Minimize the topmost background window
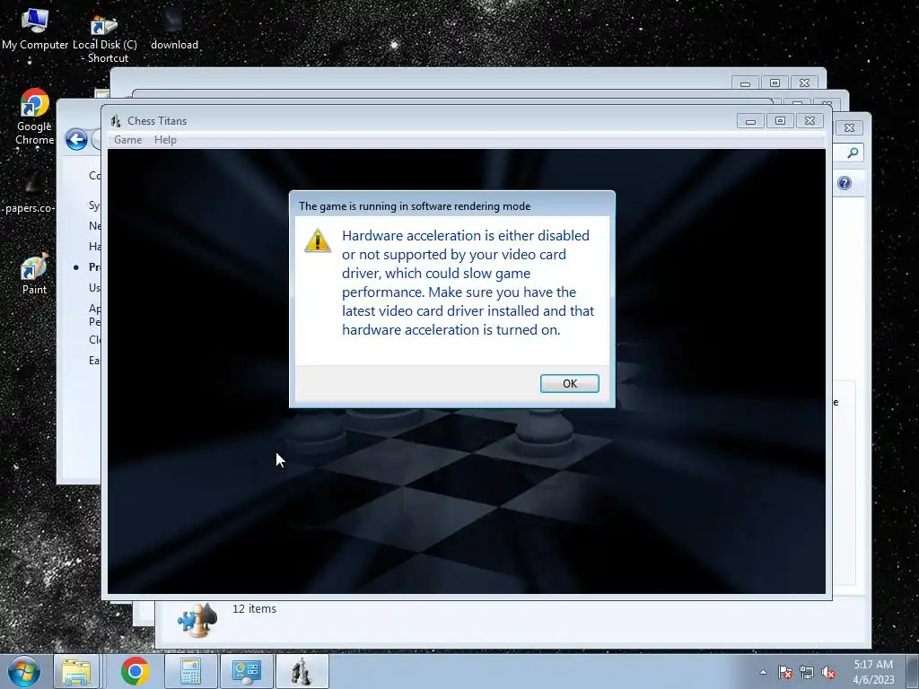The width and height of the screenshot is (919, 689). pyautogui.click(x=745, y=83)
